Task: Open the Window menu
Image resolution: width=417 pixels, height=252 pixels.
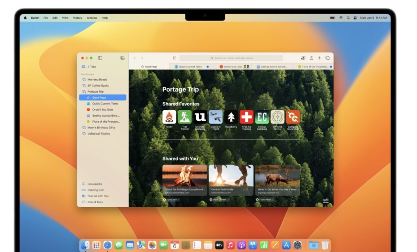Action: (92, 18)
